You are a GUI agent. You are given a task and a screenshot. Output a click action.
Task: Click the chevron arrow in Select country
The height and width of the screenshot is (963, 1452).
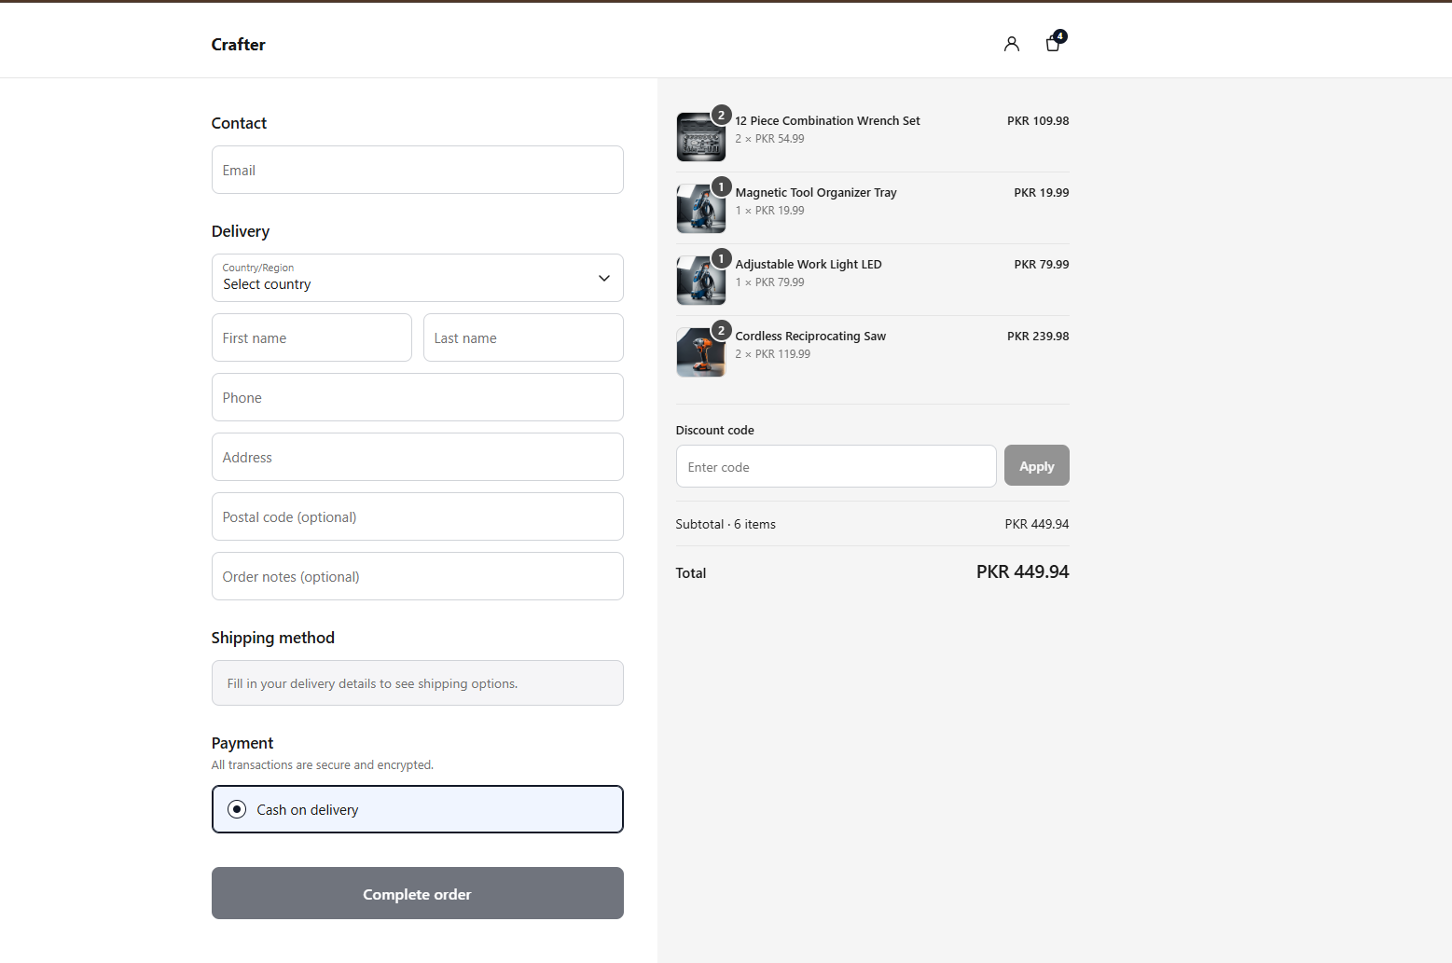(x=604, y=278)
